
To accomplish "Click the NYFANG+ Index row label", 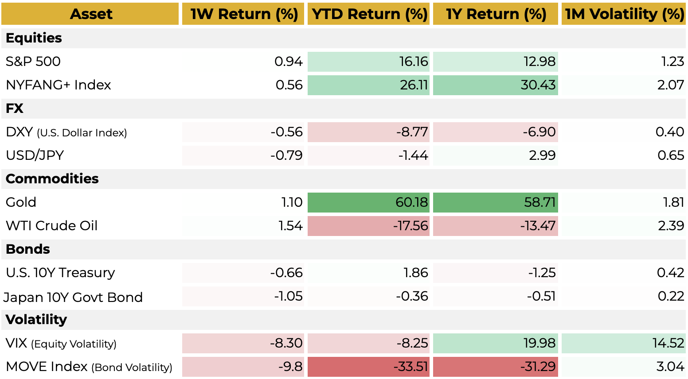I will [x=58, y=85].
